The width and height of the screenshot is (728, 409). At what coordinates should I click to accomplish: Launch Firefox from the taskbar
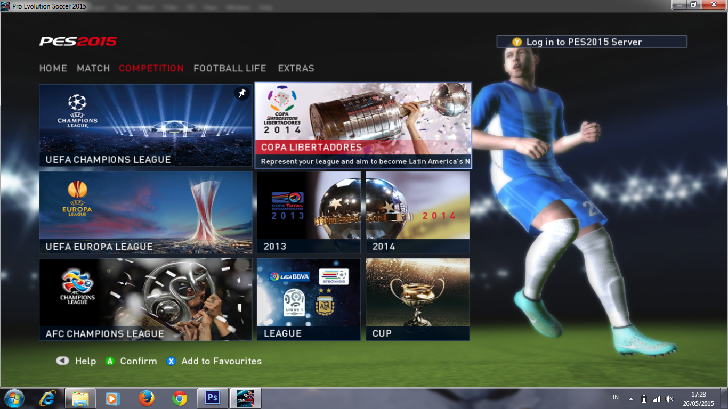(146, 398)
